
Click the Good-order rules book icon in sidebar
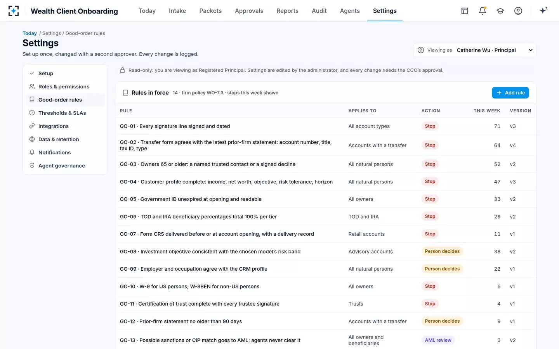[32, 100]
